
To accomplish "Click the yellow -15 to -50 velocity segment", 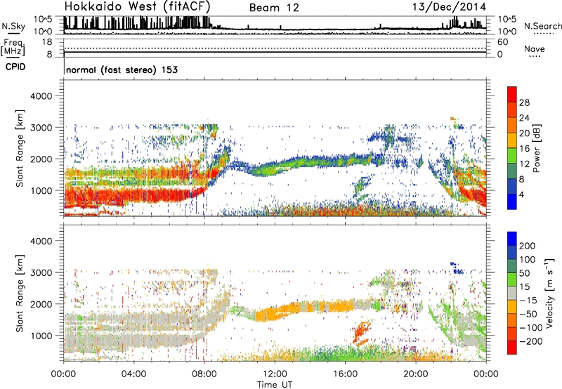I will coord(512,307).
